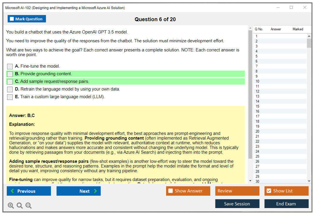Viewport: 316px width, 216px height.
Task: Click the green left chevron on Previous
Action: [12, 191]
